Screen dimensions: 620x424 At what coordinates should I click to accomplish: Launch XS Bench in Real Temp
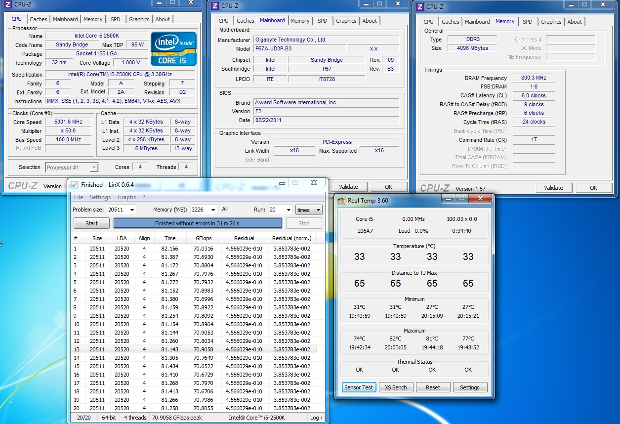point(396,387)
